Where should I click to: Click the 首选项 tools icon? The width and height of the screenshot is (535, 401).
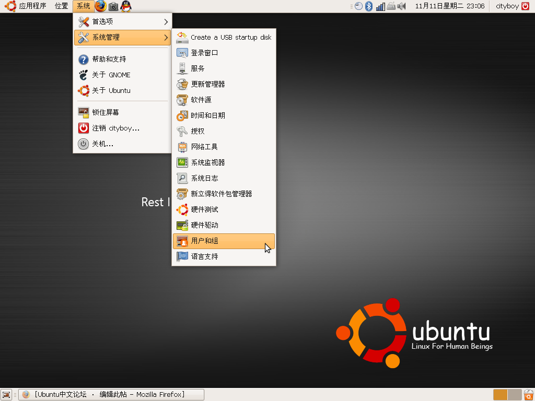(84, 22)
